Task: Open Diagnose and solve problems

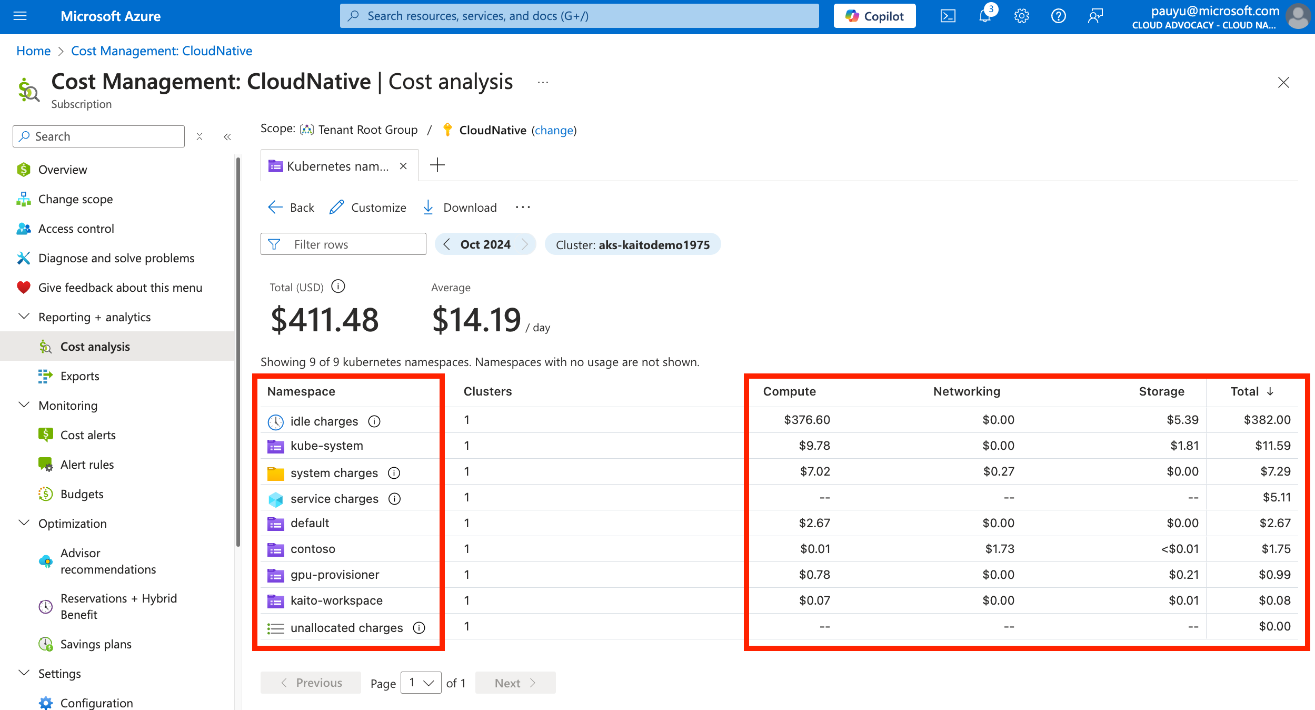Action: point(117,258)
